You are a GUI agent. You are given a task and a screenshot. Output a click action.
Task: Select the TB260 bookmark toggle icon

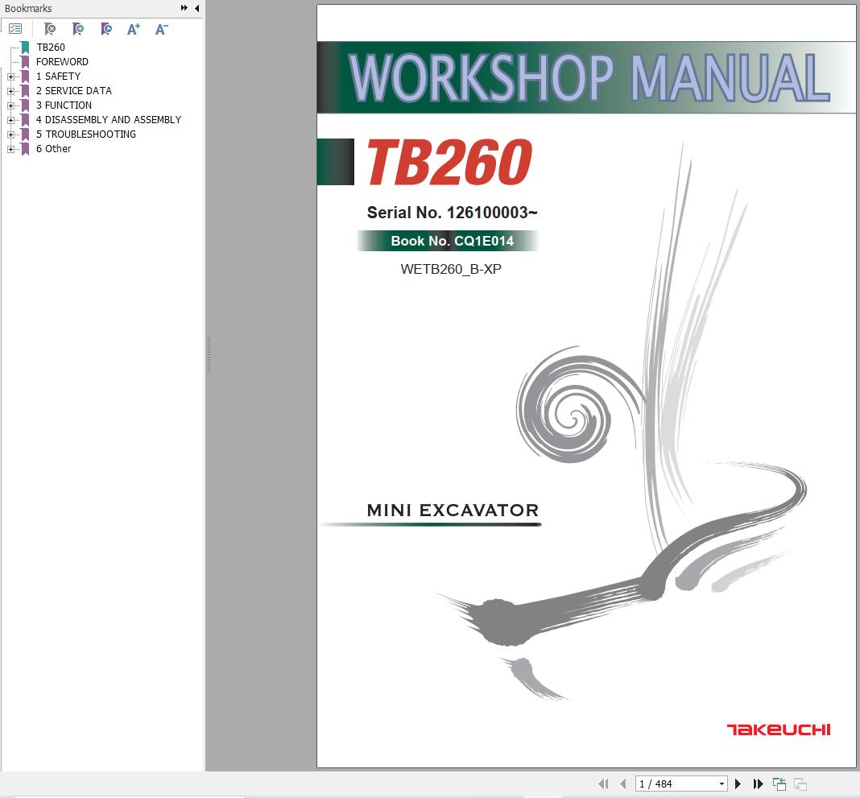26,47
